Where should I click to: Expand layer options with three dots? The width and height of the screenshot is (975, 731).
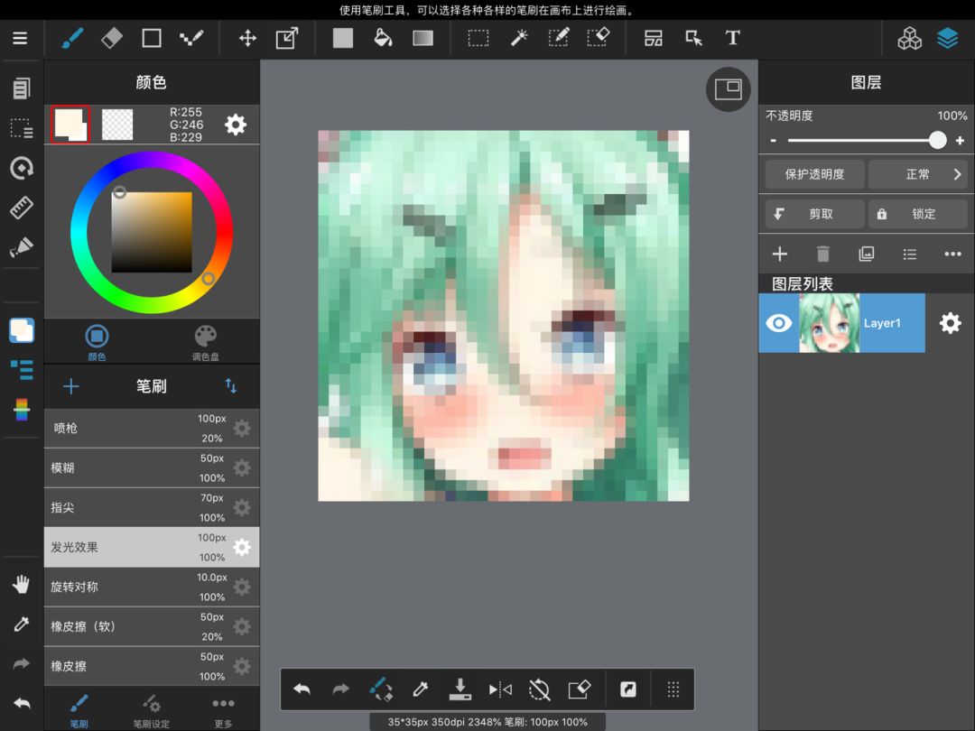952,254
